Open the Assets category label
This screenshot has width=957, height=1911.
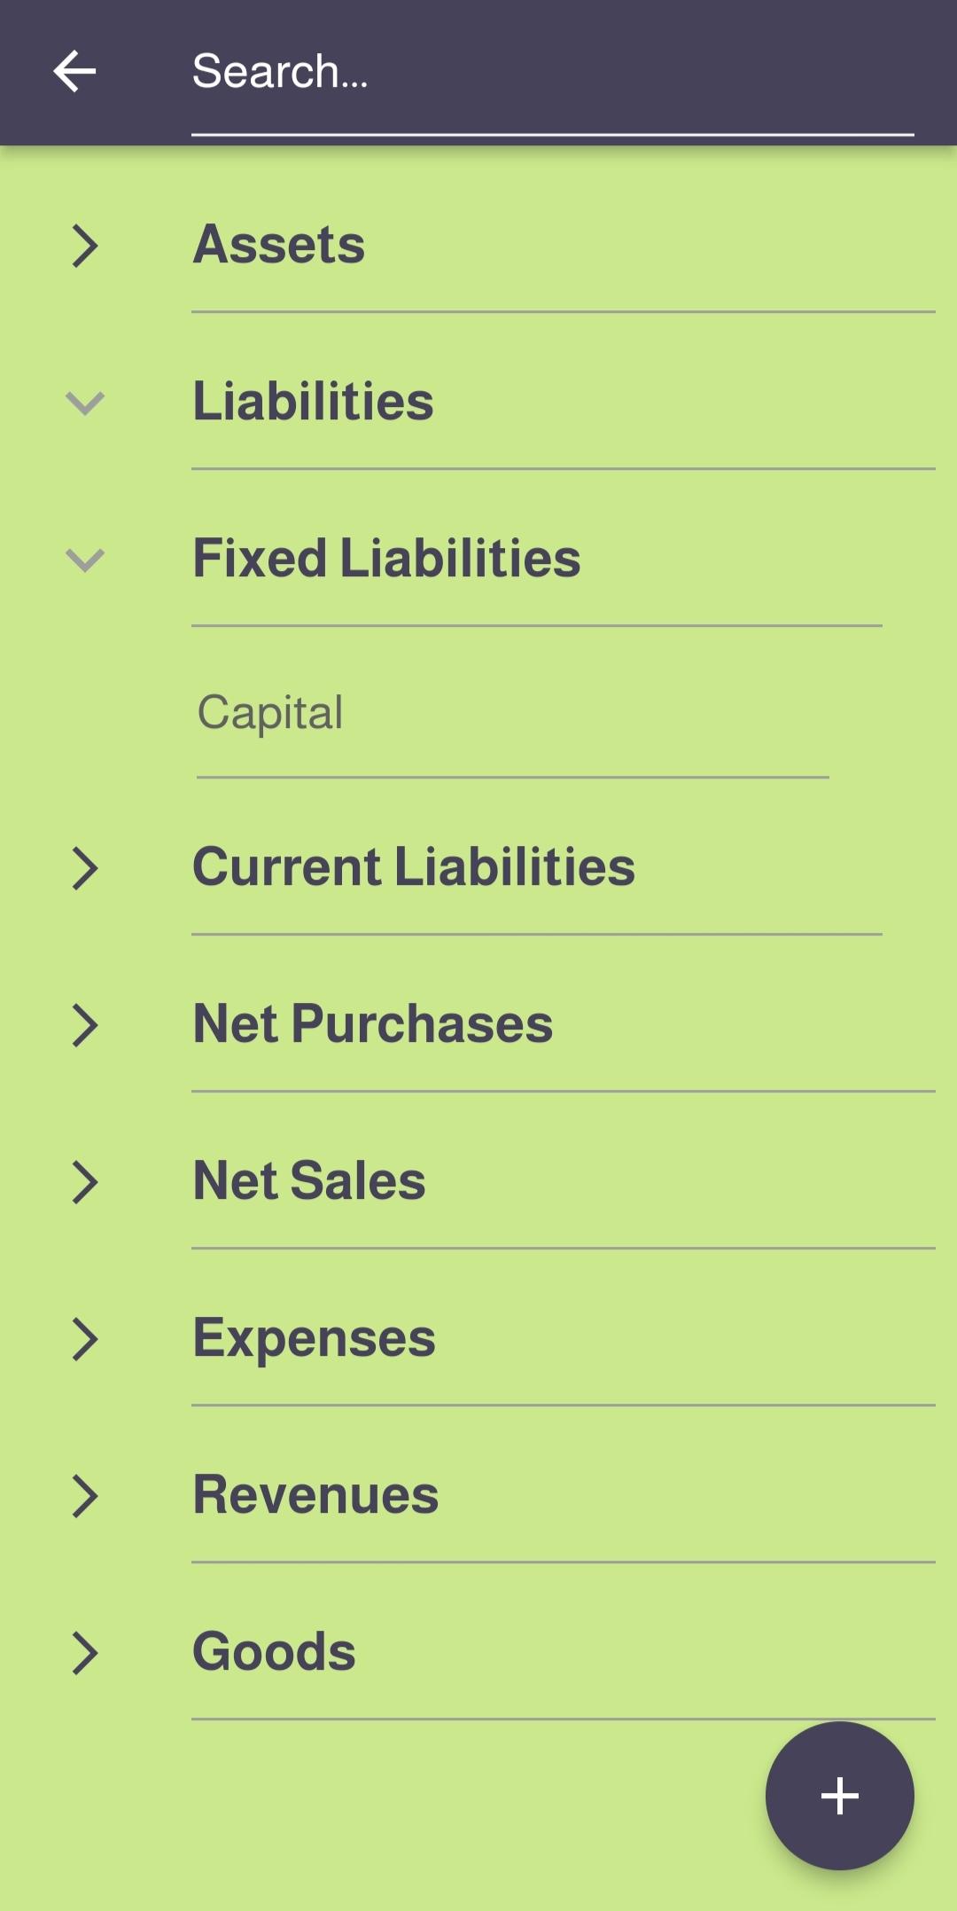click(x=279, y=245)
